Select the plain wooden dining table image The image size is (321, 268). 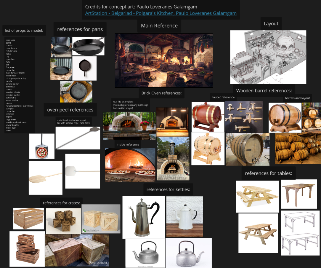299,194
